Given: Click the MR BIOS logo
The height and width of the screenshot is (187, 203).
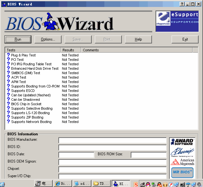Looking at the screenshot, I should [182, 172].
